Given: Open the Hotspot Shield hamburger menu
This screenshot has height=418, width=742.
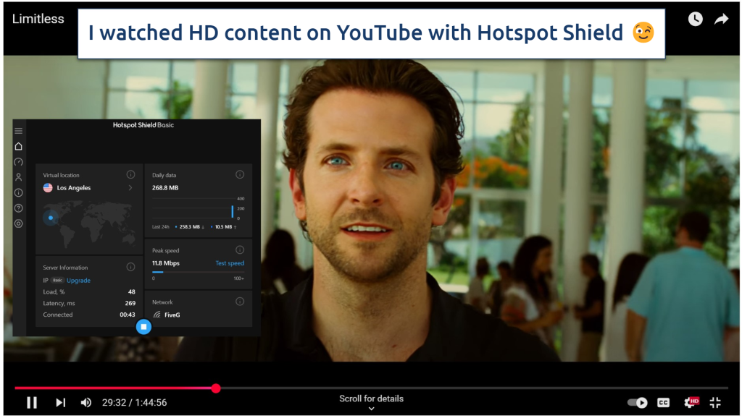Looking at the screenshot, I should (19, 131).
